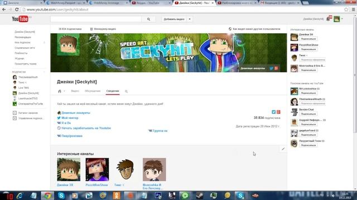Open the YouTube logo home link
This screenshot has height=200, width=357.
(x=20, y=19)
